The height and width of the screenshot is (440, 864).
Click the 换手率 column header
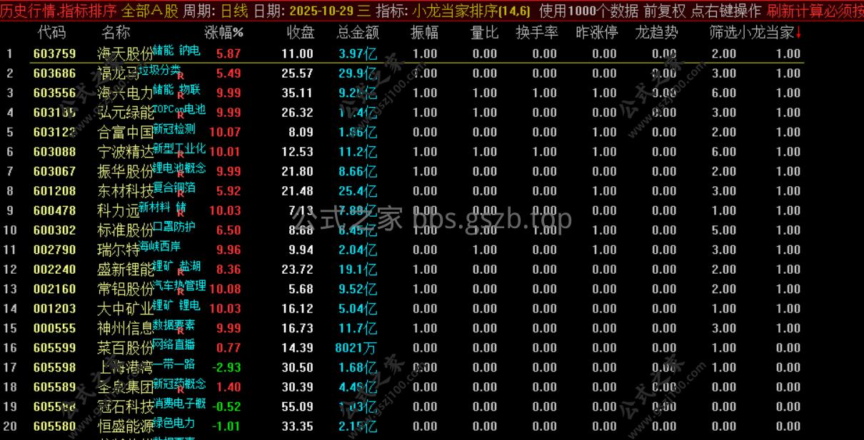[x=537, y=33]
